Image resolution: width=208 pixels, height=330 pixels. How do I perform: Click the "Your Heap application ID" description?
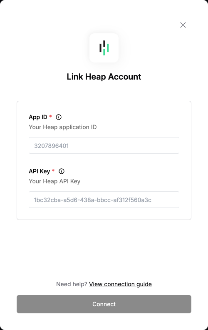[63, 127]
